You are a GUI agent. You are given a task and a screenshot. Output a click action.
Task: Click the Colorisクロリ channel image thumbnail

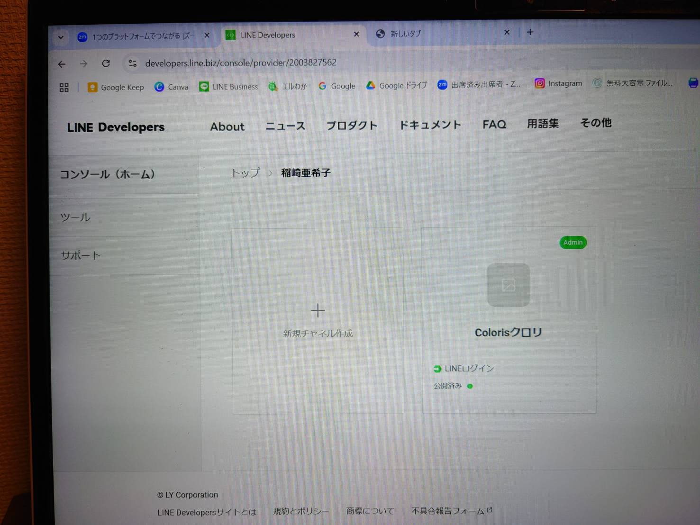[x=509, y=285]
